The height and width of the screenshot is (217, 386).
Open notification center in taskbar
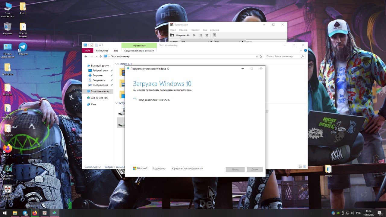pyautogui.click(x=380, y=213)
